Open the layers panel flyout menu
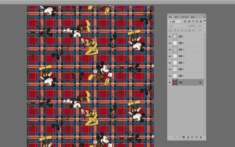Viewport: 235px width, 147px height. click(204, 17)
